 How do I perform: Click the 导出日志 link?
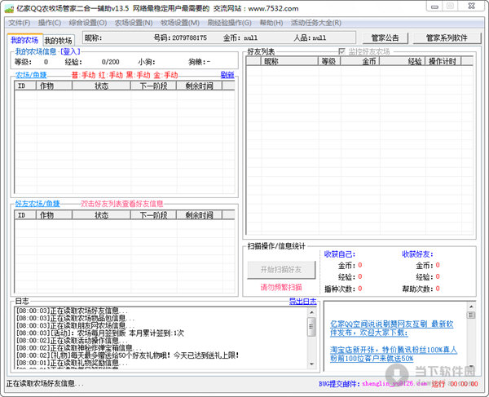(302, 302)
